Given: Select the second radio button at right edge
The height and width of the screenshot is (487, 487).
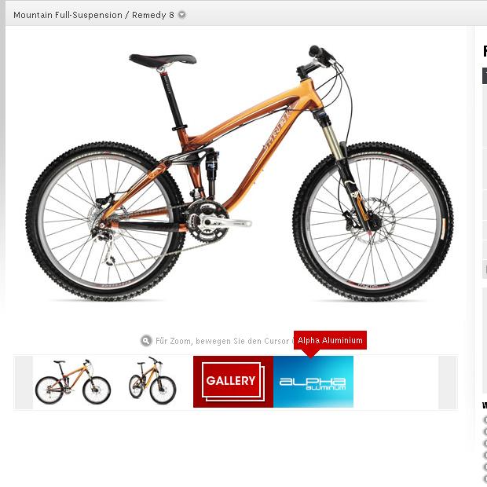Looking at the screenshot, I should pos(485,431).
